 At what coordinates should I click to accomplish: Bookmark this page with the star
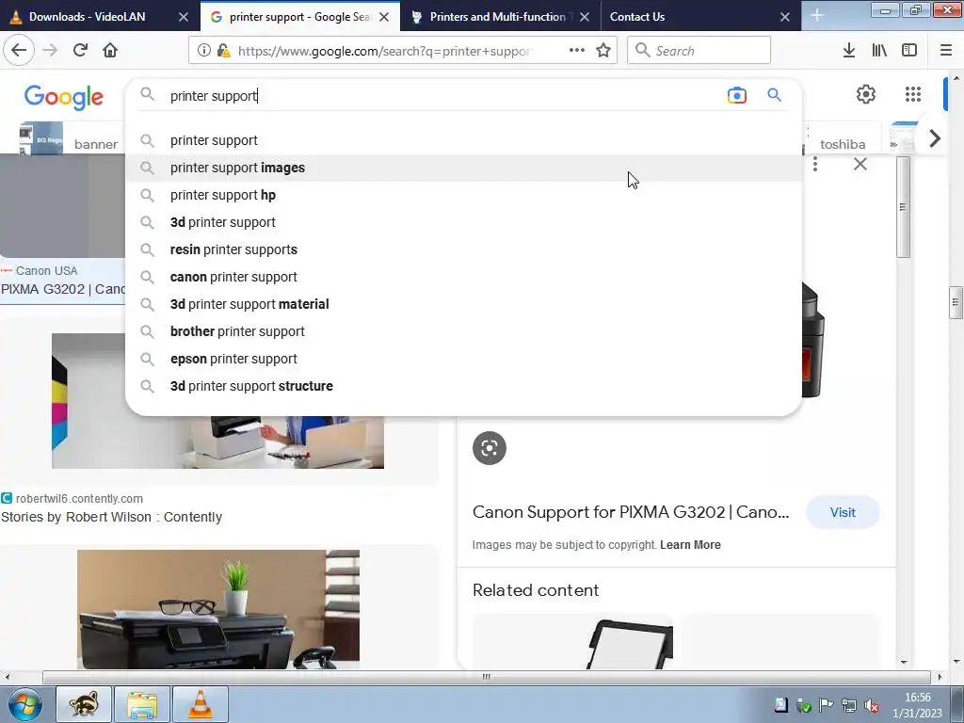(x=603, y=51)
